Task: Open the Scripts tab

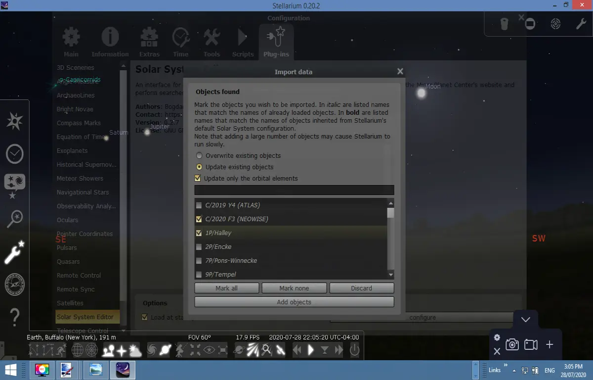Action: click(243, 42)
